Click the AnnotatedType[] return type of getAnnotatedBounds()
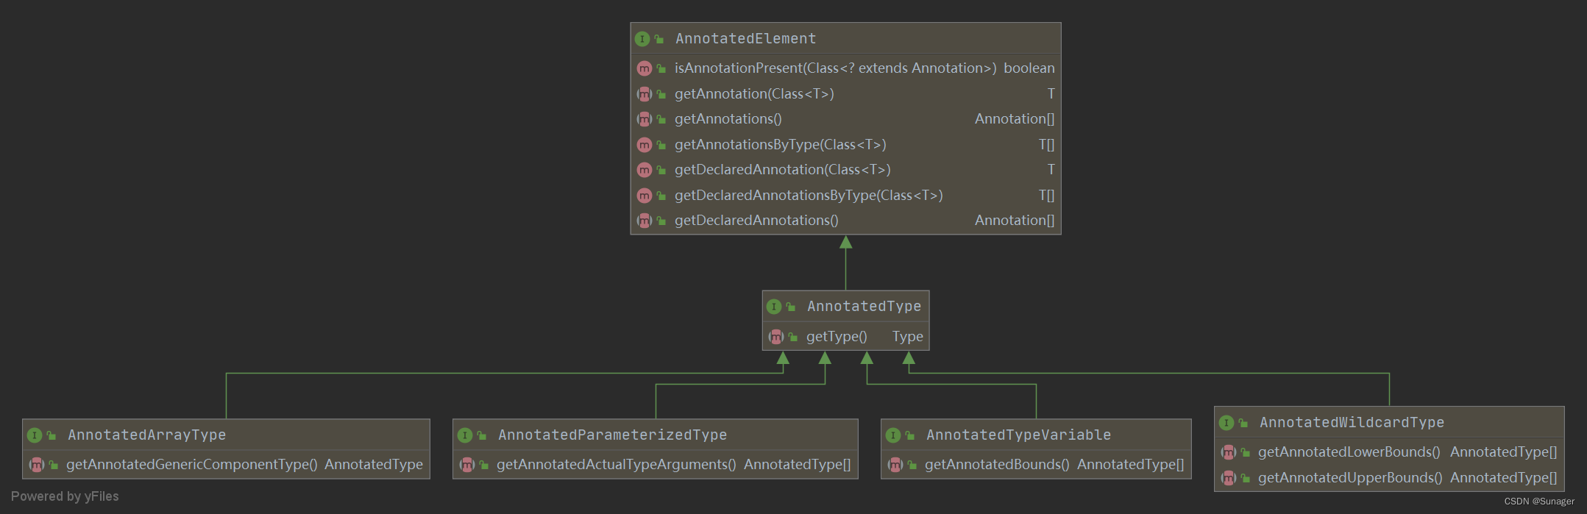1587x514 pixels. pos(1131,465)
